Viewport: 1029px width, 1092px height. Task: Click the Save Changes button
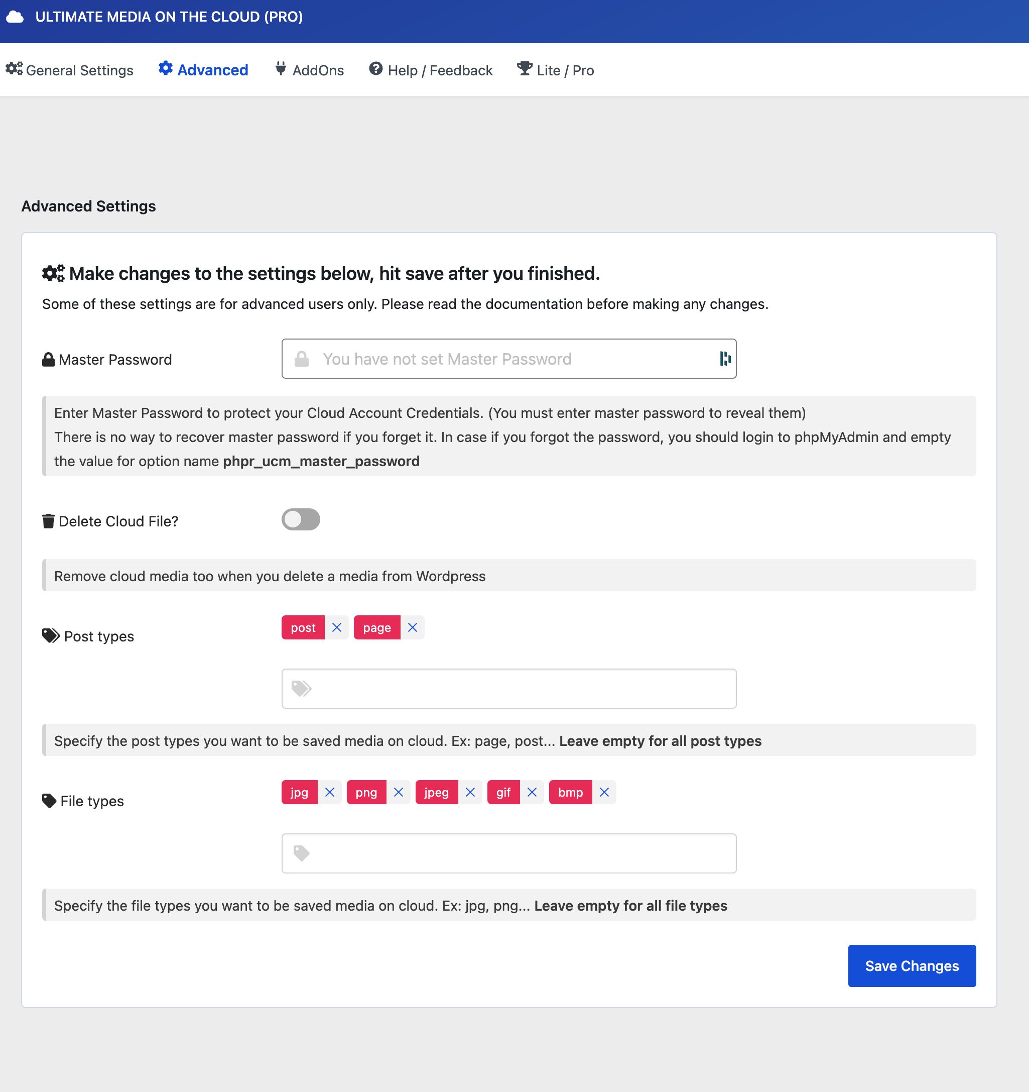(912, 965)
